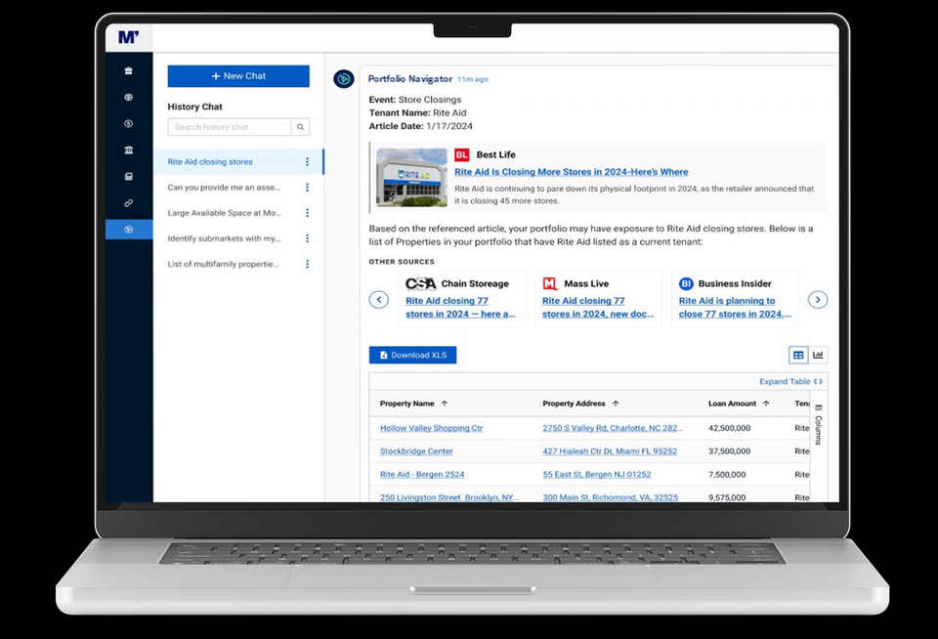Open the bank building sidebar icon
Viewport: 938px width, 639px height.
tap(129, 149)
